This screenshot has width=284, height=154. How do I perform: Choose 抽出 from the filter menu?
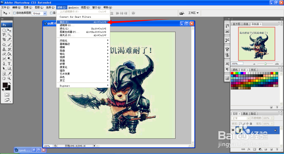pos(83,22)
